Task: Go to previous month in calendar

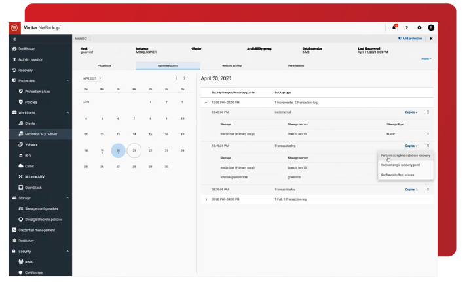Action: [176, 78]
